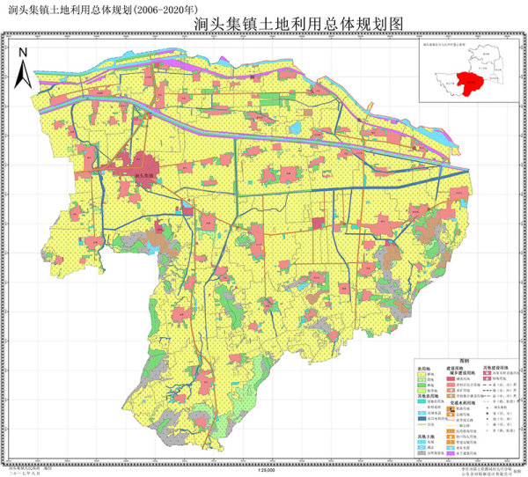Click the 图例 legend title
Viewport: 528px width, 477px height.
point(465,361)
